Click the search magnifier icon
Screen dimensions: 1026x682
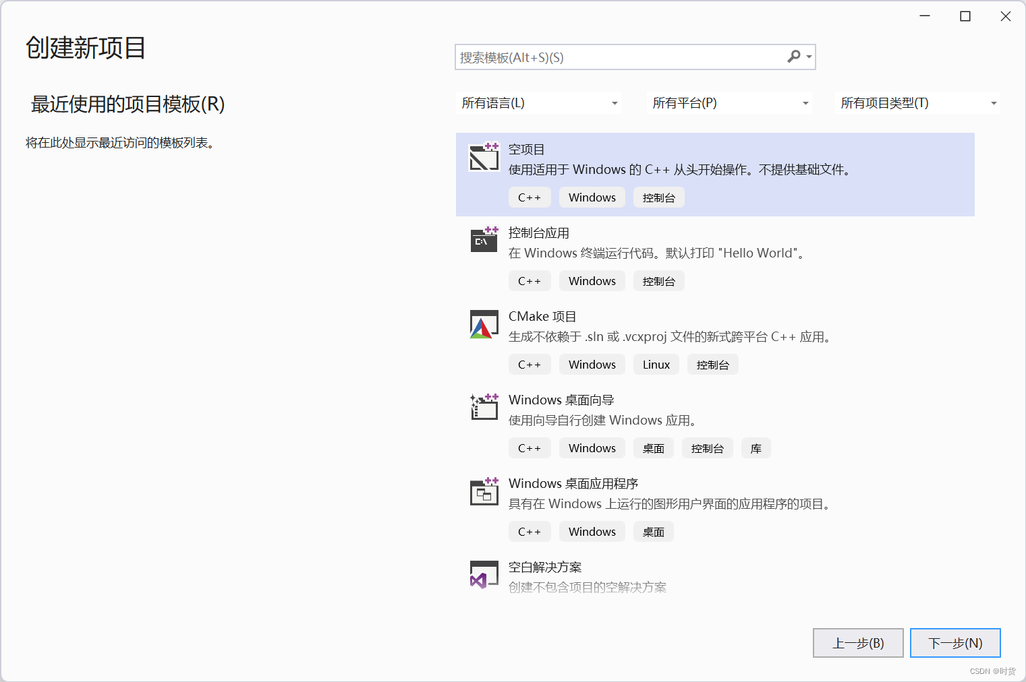pos(794,57)
